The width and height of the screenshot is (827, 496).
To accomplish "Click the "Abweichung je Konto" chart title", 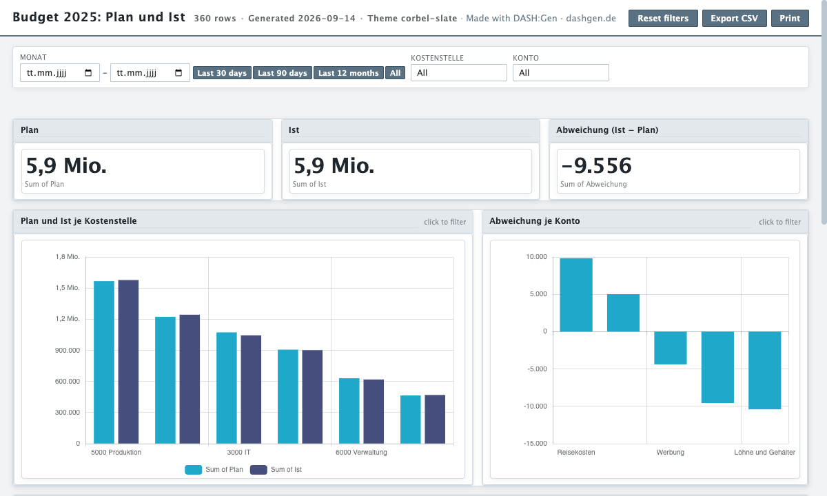I will (535, 221).
